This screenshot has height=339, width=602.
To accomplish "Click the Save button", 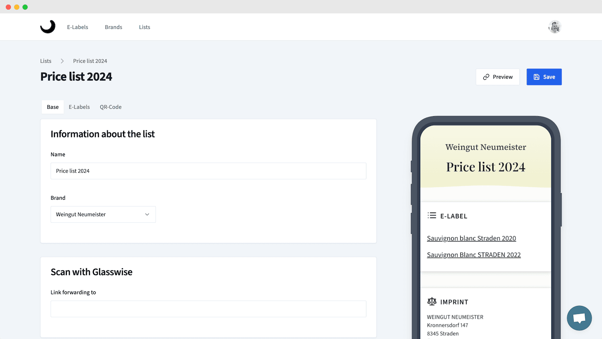I will 544,76.
